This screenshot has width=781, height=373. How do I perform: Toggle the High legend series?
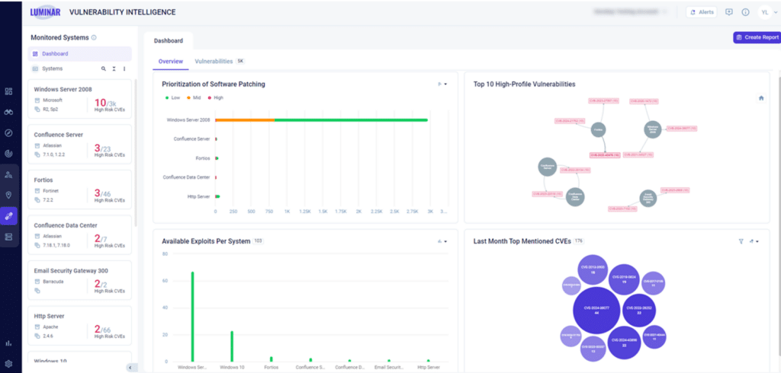[216, 98]
